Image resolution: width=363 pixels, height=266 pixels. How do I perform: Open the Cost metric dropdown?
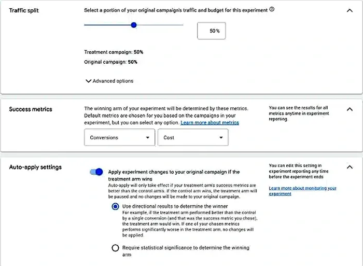193,137
